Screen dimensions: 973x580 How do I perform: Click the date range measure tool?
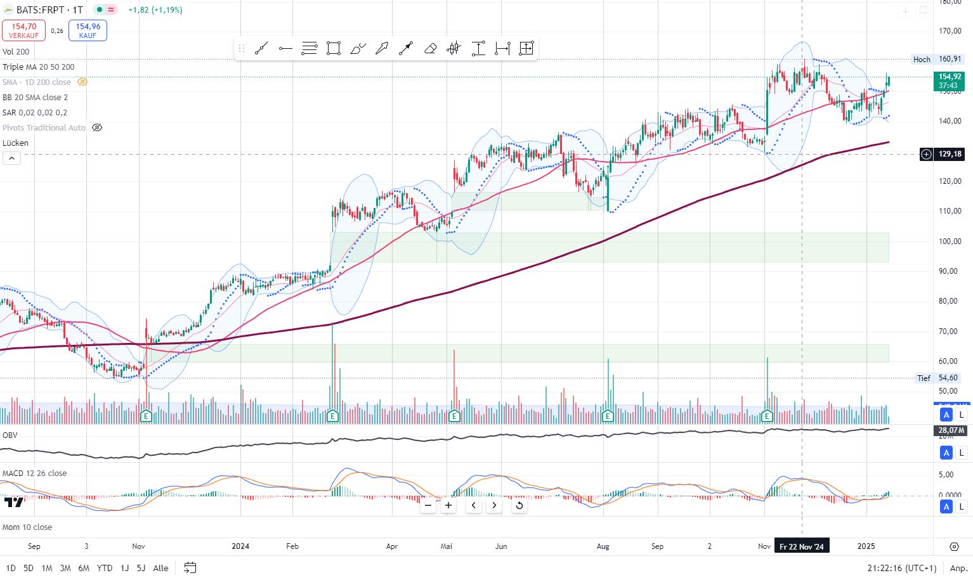pyautogui.click(x=502, y=49)
